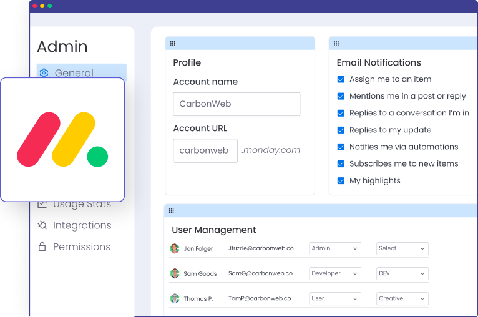Screen dimensions: 478x317
Task: Uncheck 'Assign me to an item'
Action: click(x=341, y=79)
